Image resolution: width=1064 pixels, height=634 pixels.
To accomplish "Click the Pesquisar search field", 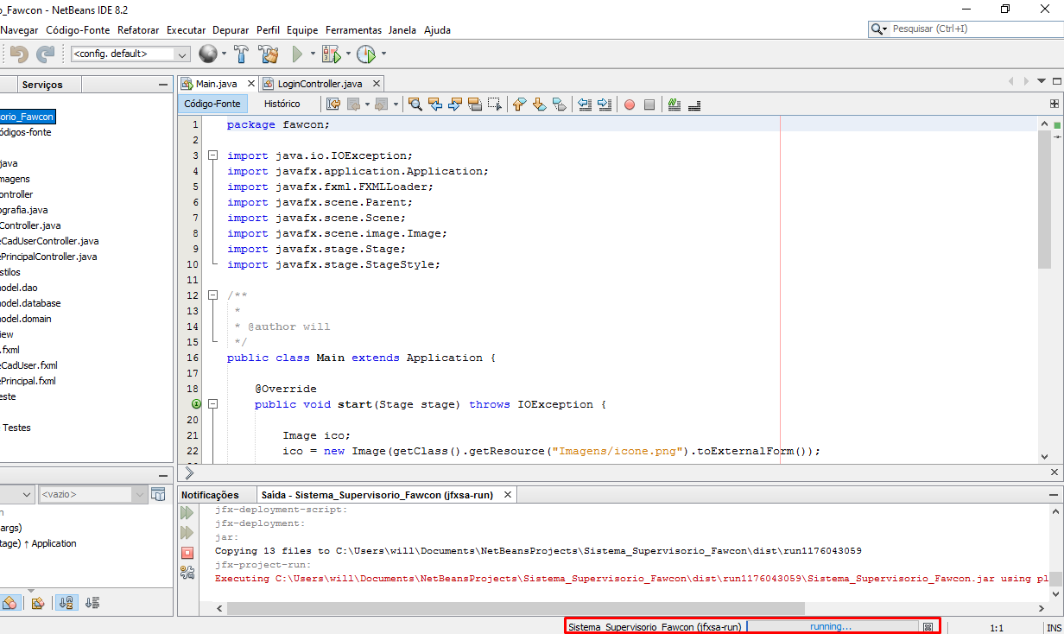I will (x=959, y=28).
